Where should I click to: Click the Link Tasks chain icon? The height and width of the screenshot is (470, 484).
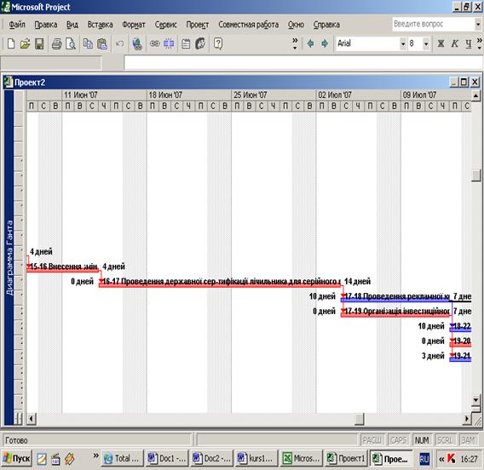coord(154,43)
